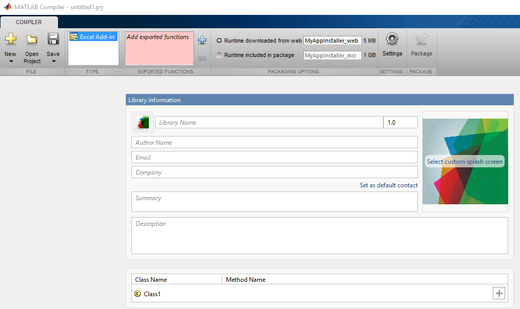Switch to the COMPILER tab
520x309 pixels.
tap(29, 22)
